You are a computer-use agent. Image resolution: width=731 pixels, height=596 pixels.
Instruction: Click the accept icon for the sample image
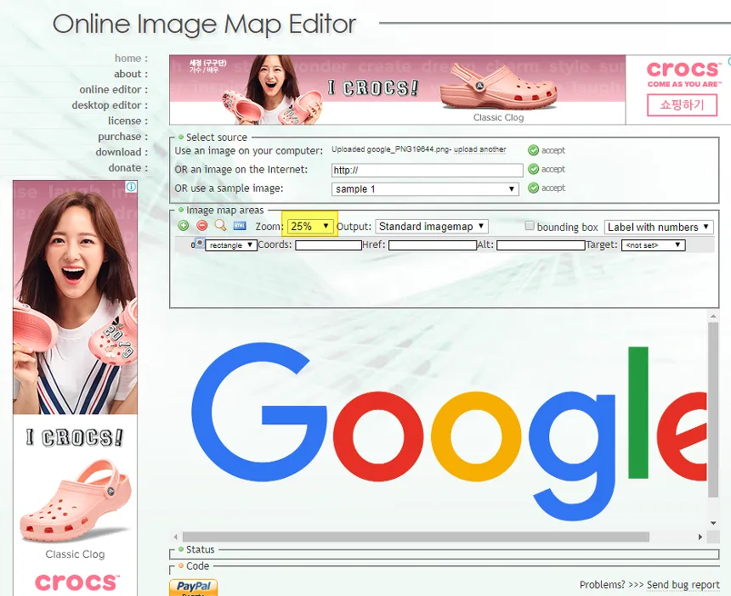pos(533,188)
